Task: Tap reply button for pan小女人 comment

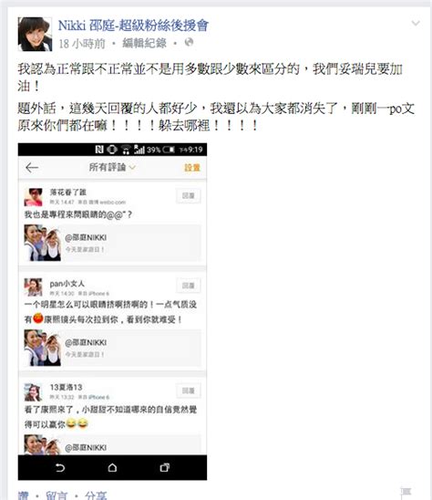Action: tap(189, 286)
